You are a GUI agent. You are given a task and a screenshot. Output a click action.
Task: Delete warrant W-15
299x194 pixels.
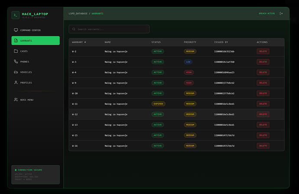tap(263, 135)
